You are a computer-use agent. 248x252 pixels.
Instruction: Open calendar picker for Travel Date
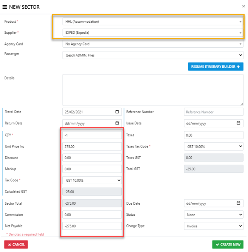[117, 112]
